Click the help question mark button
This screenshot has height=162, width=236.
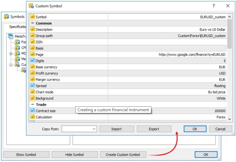214,6
